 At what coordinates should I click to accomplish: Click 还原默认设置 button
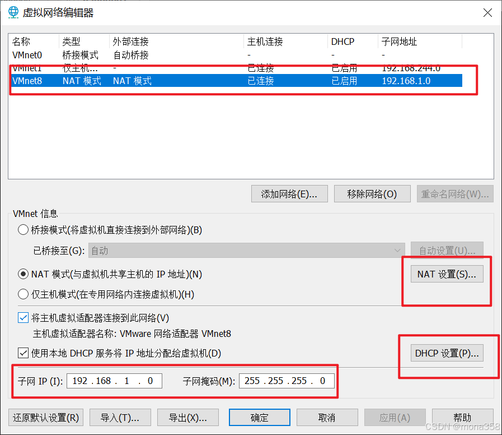45,417
